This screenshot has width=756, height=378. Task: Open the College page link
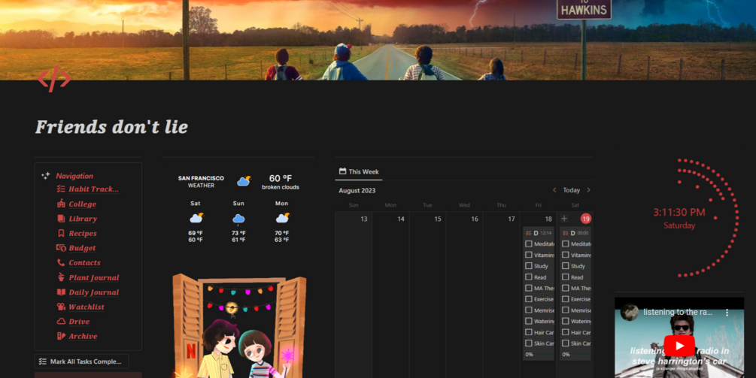pos(83,204)
